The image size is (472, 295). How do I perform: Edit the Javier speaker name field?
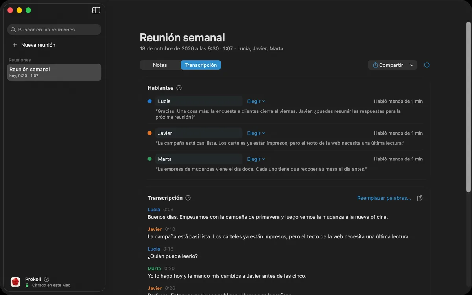(x=199, y=133)
